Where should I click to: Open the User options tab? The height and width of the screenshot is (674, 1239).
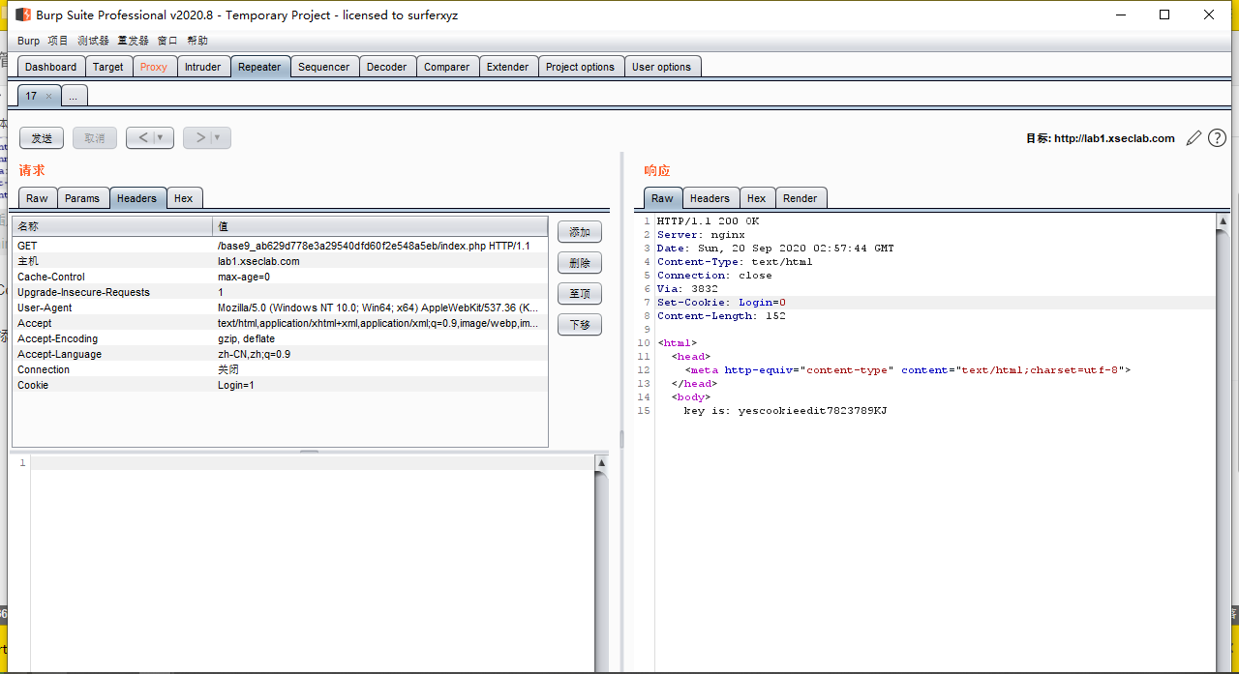pyautogui.click(x=662, y=67)
